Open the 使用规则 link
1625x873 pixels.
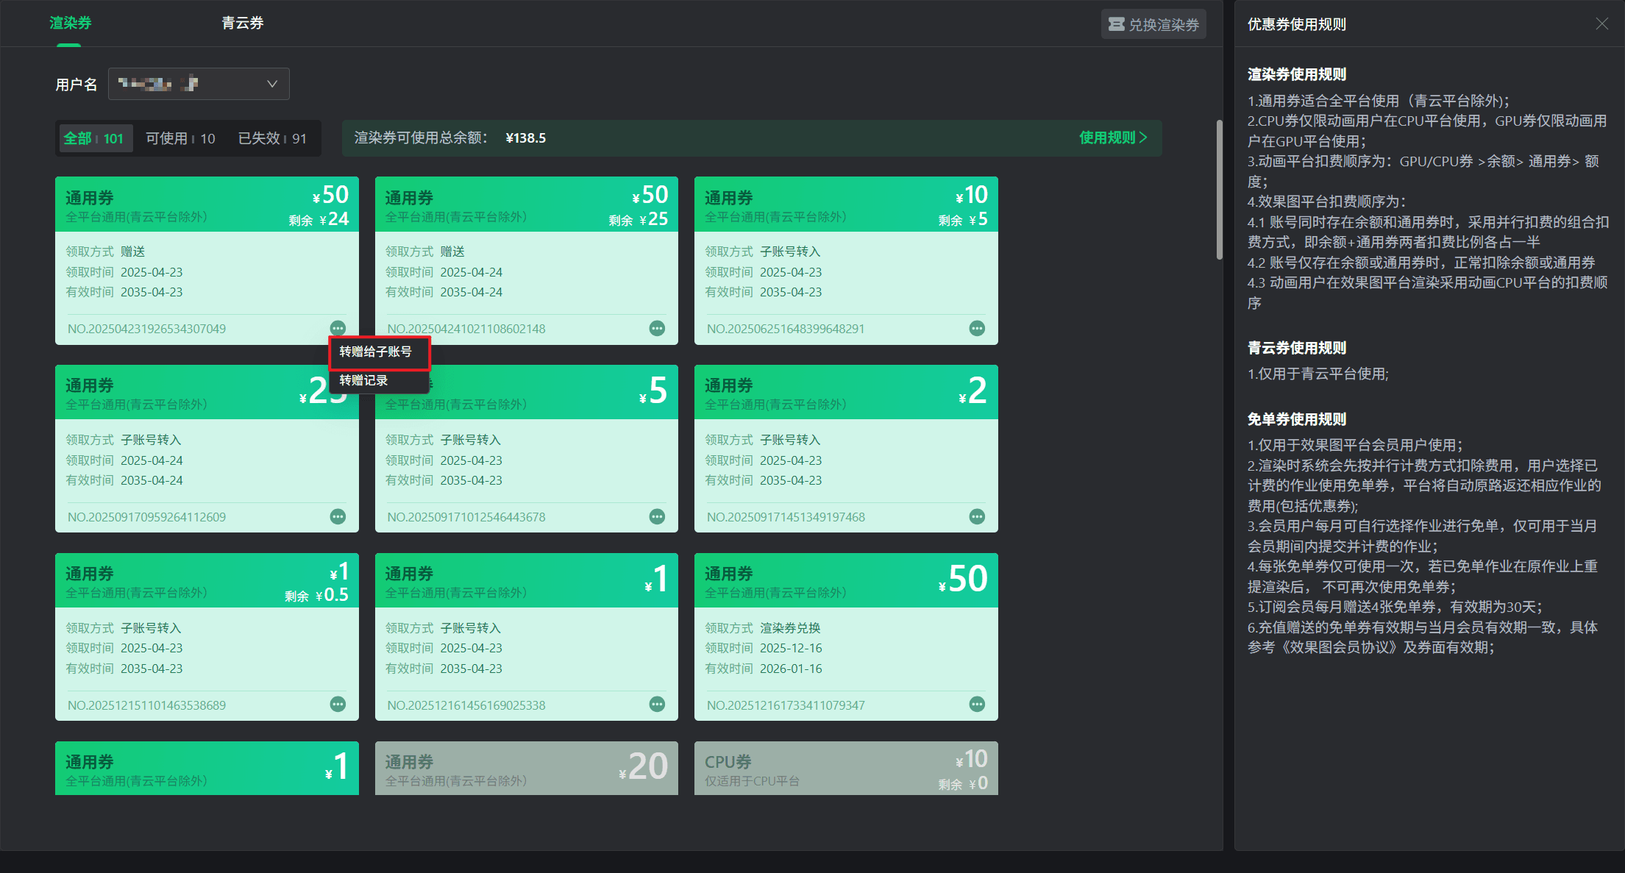(1112, 138)
